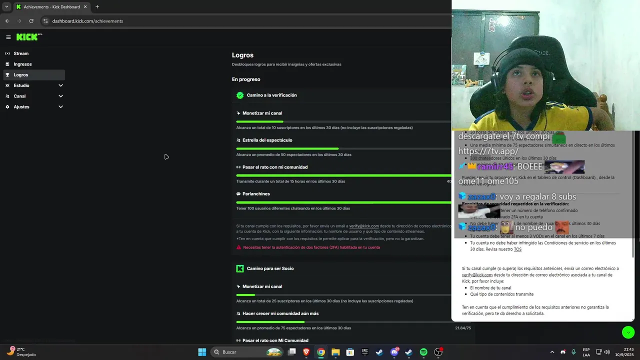Viewport: 640px width, 360px height.
Task: Open Discord from taskbar
Action: tap(394, 352)
